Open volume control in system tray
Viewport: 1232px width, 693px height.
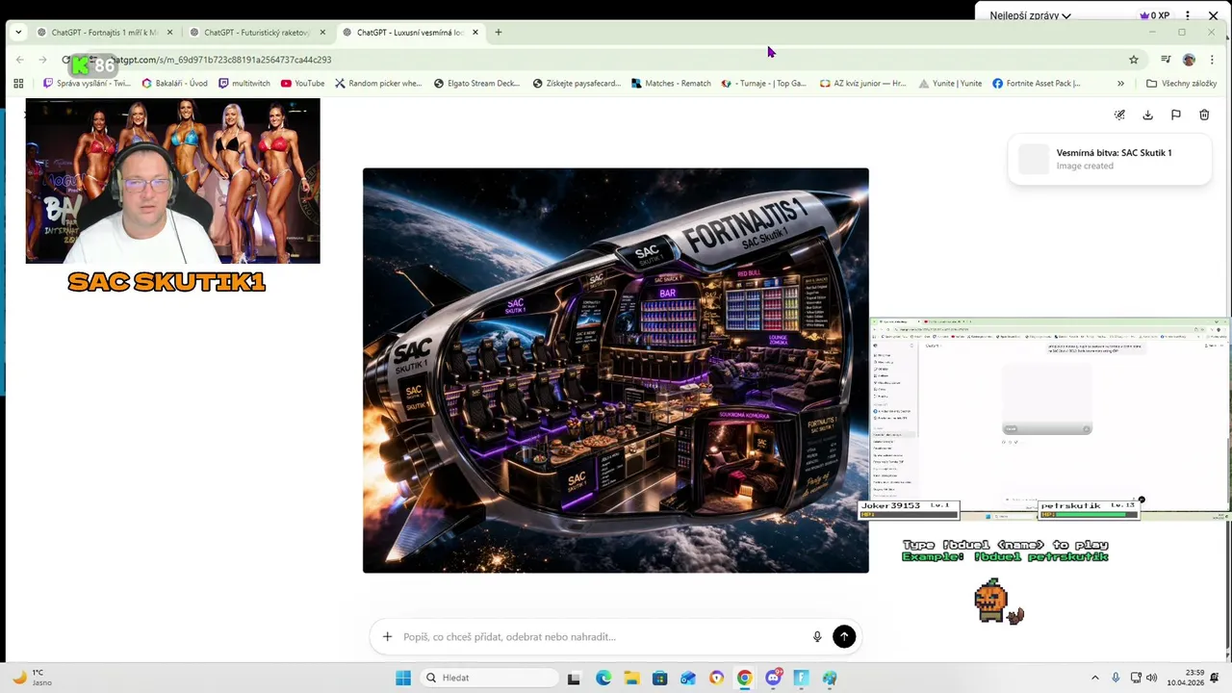(1152, 678)
